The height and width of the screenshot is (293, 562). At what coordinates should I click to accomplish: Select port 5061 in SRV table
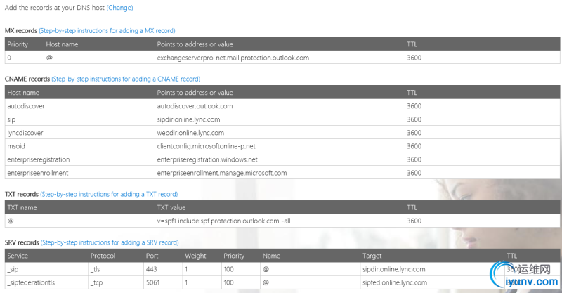(152, 282)
